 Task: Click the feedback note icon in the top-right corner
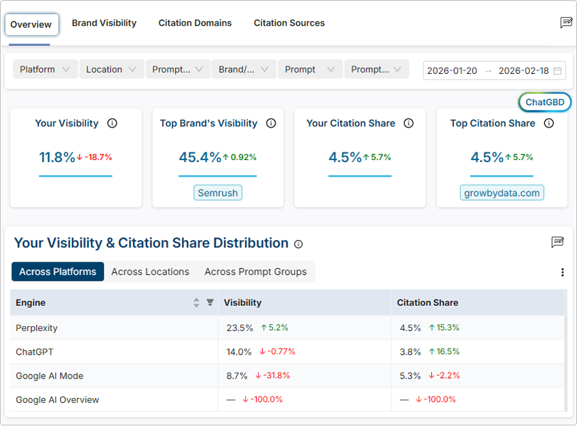click(567, 22)
